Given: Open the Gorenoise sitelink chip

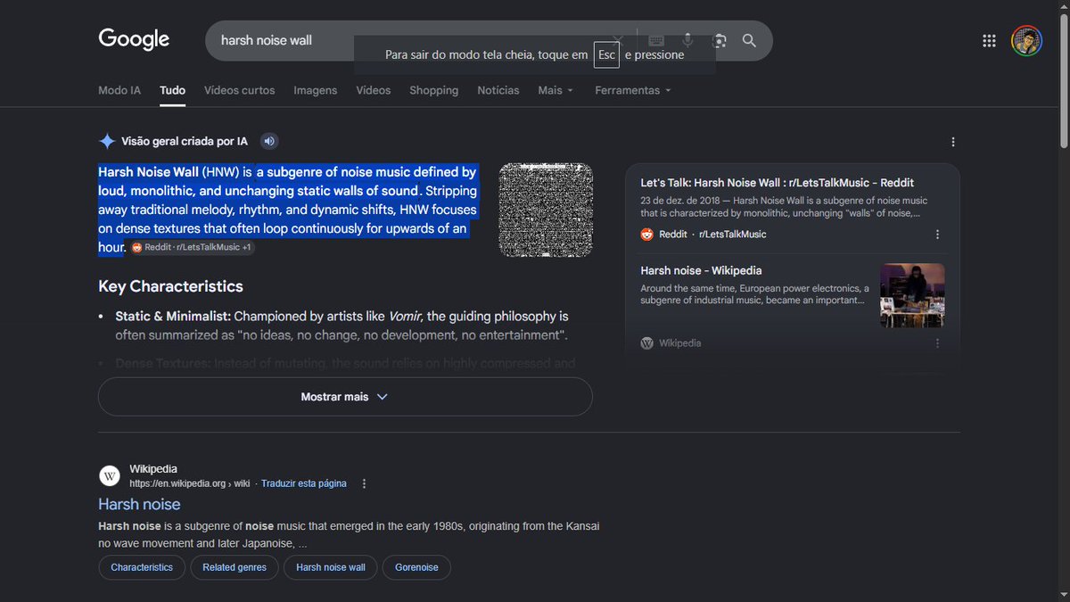Looking at the screenshot, I should click(416, 567).
